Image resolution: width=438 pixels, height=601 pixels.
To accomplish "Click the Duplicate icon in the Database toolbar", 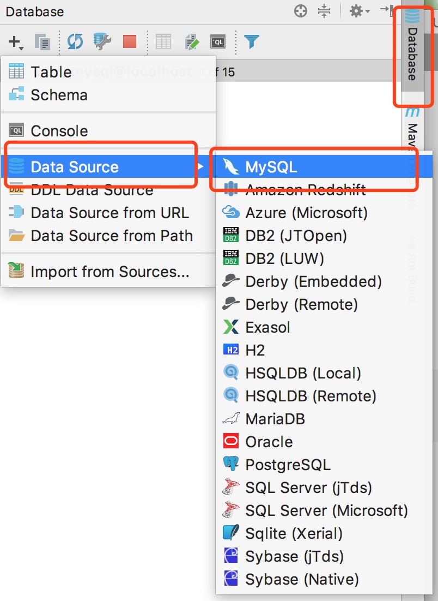I will click(42, 42).
